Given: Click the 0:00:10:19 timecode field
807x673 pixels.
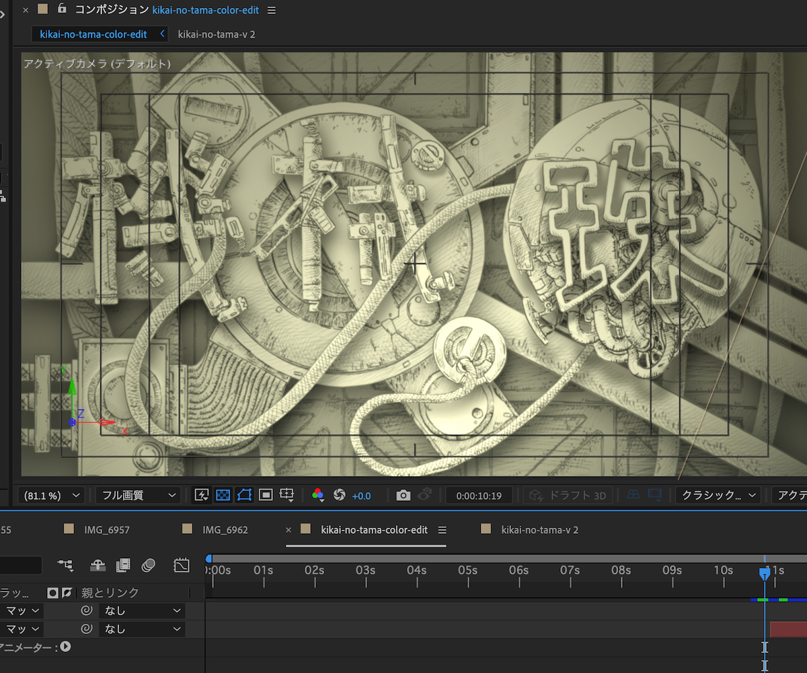Looking at the screenshot, I should 479,496.
